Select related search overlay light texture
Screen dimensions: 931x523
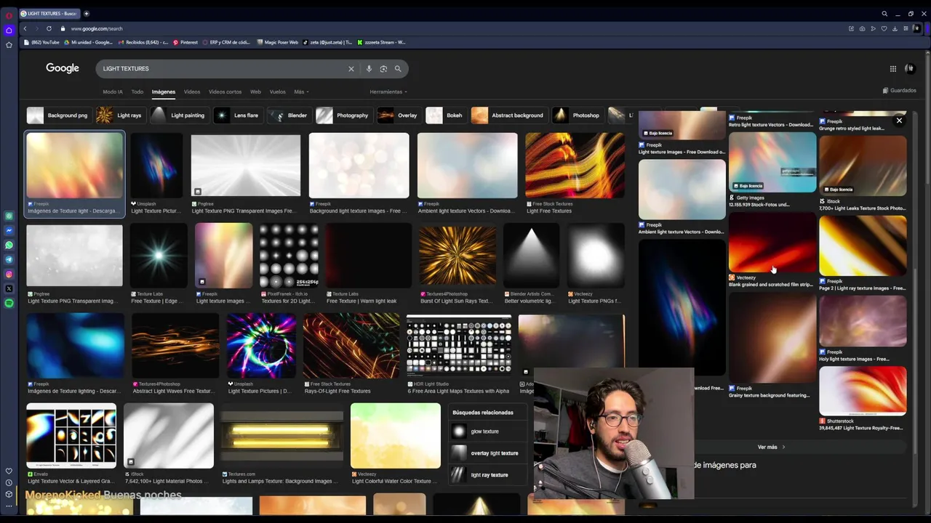[488, 453]
